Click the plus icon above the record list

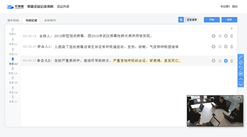(x=231, y=28)
